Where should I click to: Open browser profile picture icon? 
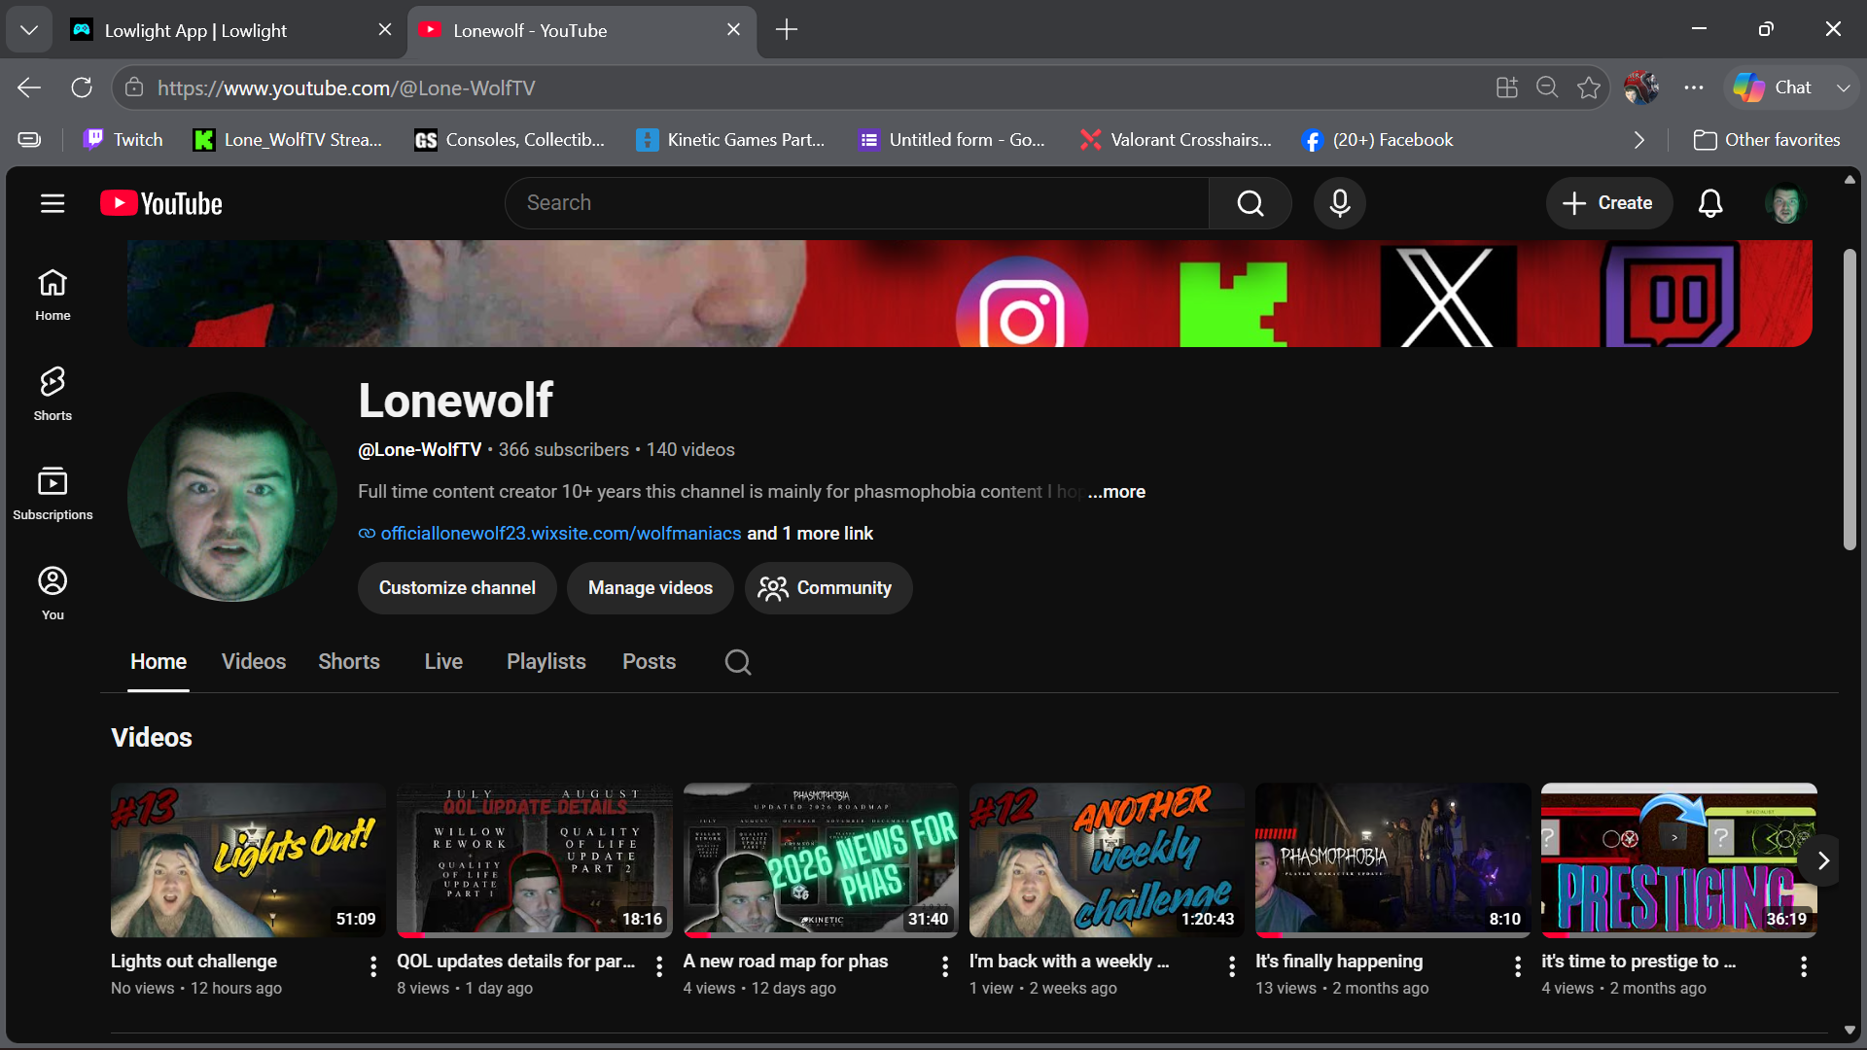pos(1641,87)
